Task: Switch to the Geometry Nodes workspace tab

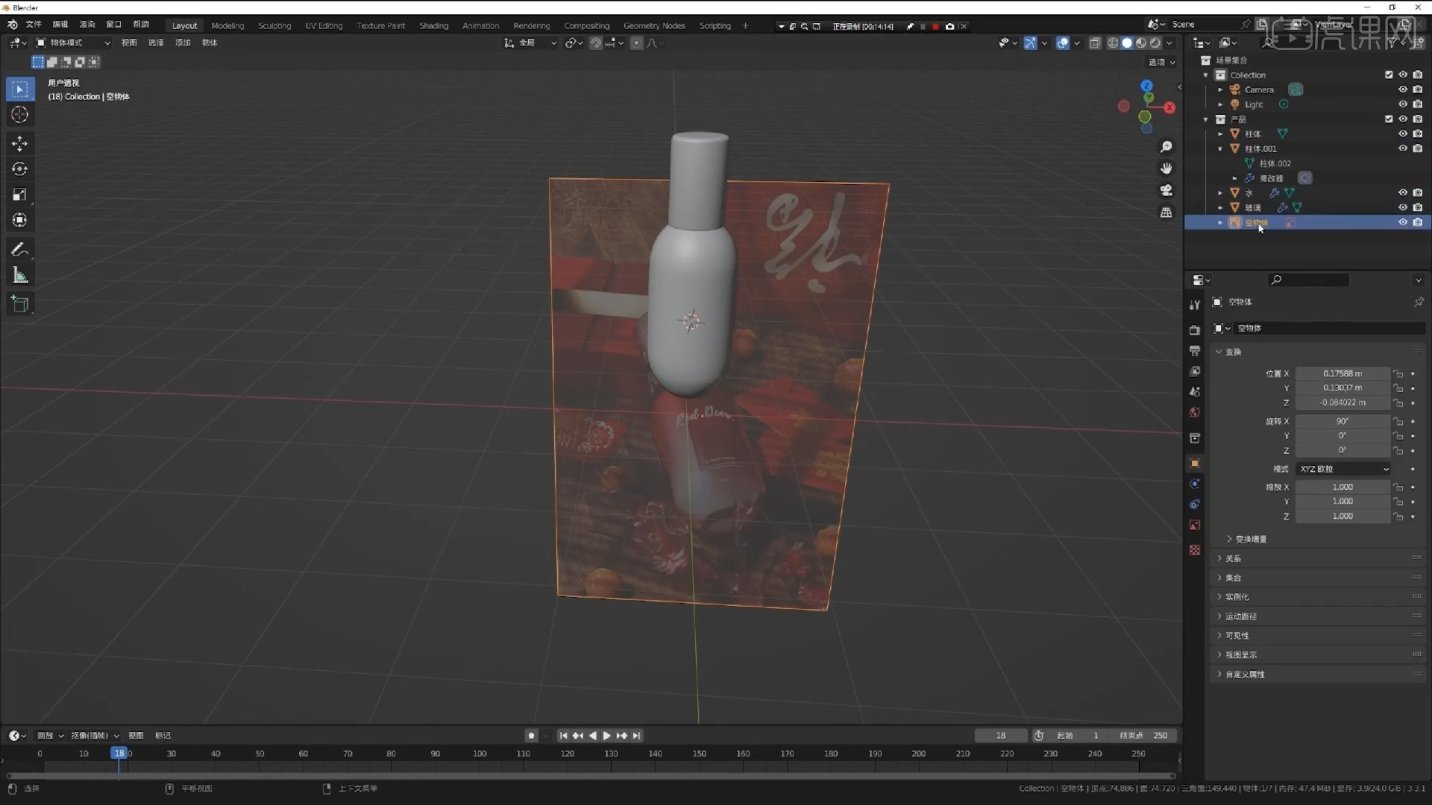Action: [x=654, y=25]
